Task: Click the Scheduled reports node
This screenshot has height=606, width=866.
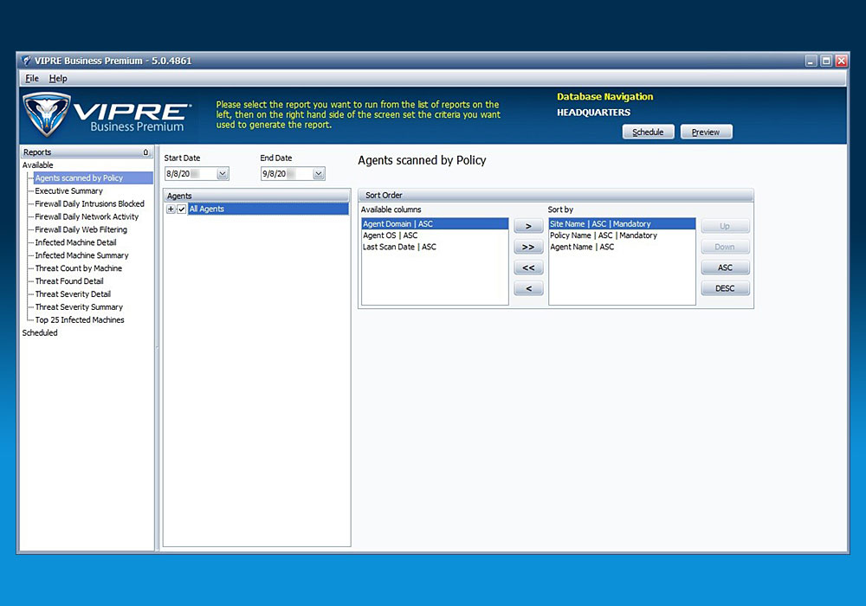Action: click(40, 332)
